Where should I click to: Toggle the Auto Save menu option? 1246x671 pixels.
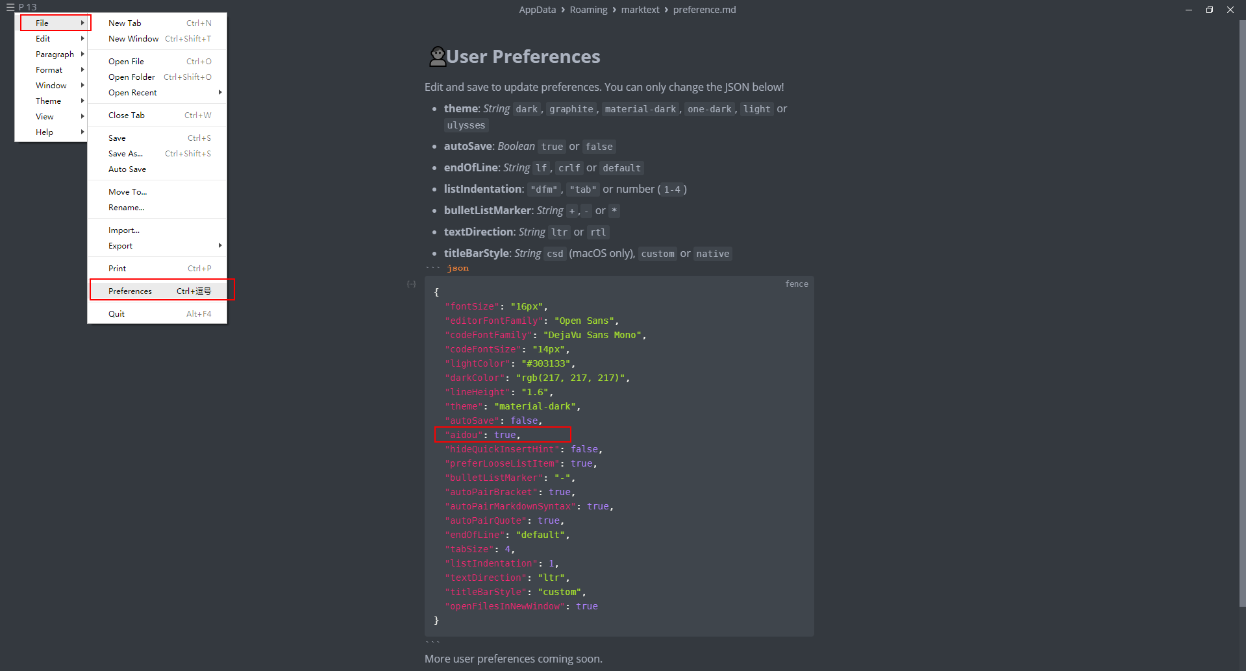[x=157, y=169]
